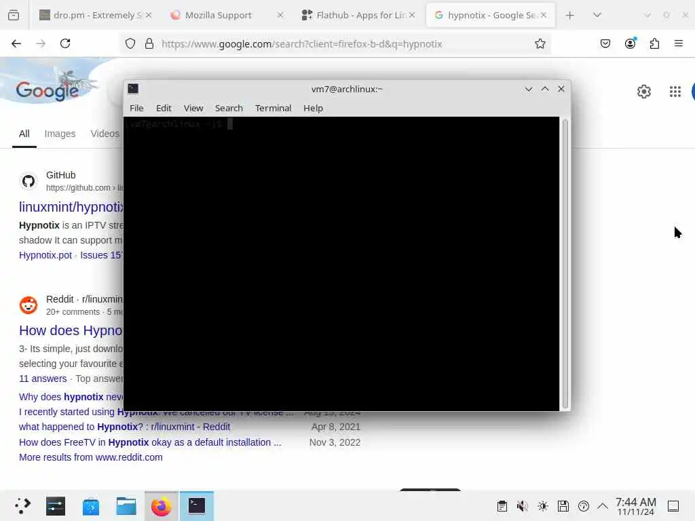Toggle the muted volume tray icon
695x521 pixels.
(522, 506)
